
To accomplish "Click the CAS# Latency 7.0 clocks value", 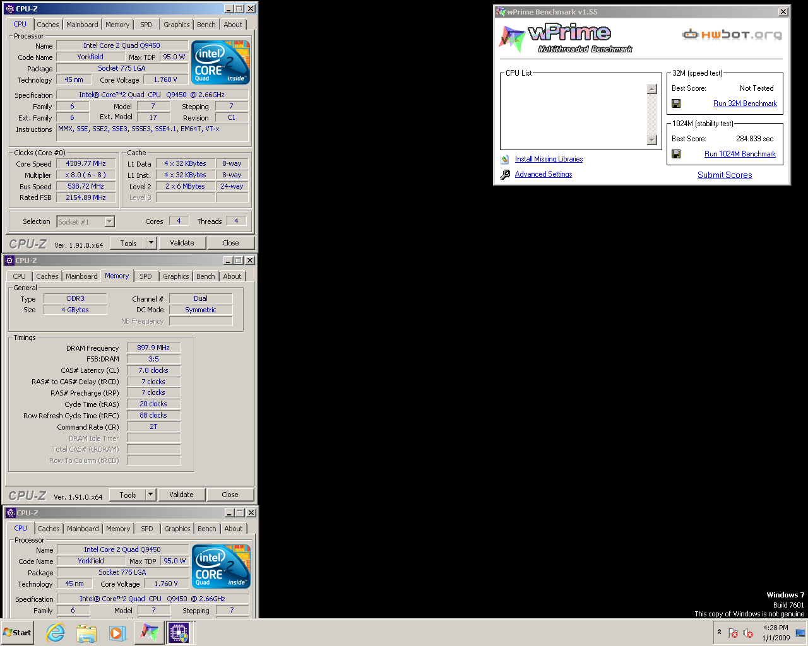I will click(153, 370).
